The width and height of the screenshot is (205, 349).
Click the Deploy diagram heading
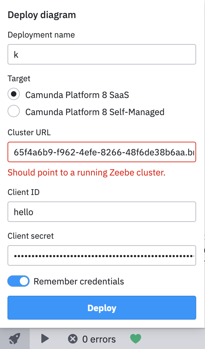(x=42, y=15)
